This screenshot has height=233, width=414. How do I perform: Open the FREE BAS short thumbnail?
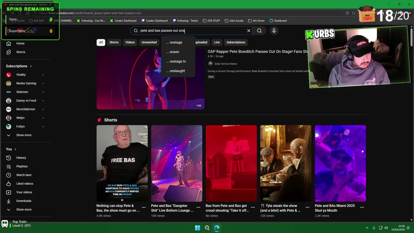(122, 163)
